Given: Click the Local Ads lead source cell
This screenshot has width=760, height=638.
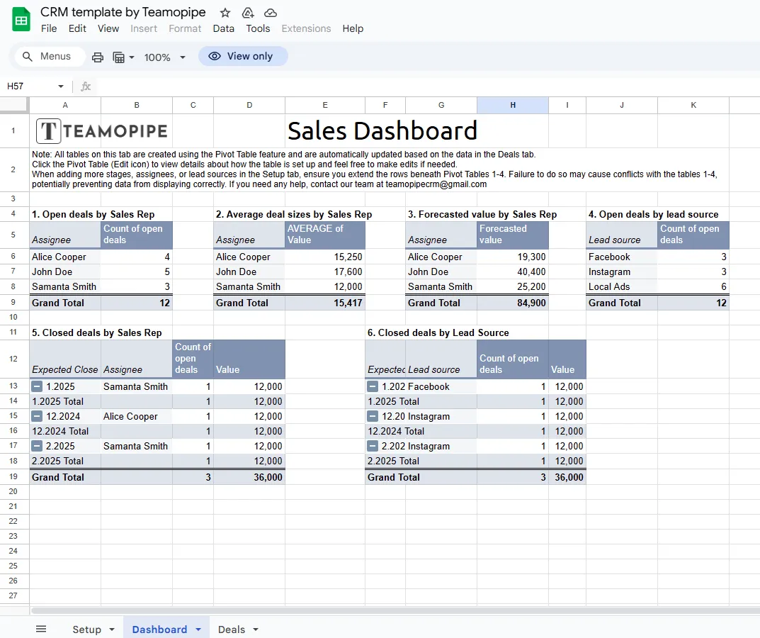Looking at the screenshot, I should (x=622, y=286).
